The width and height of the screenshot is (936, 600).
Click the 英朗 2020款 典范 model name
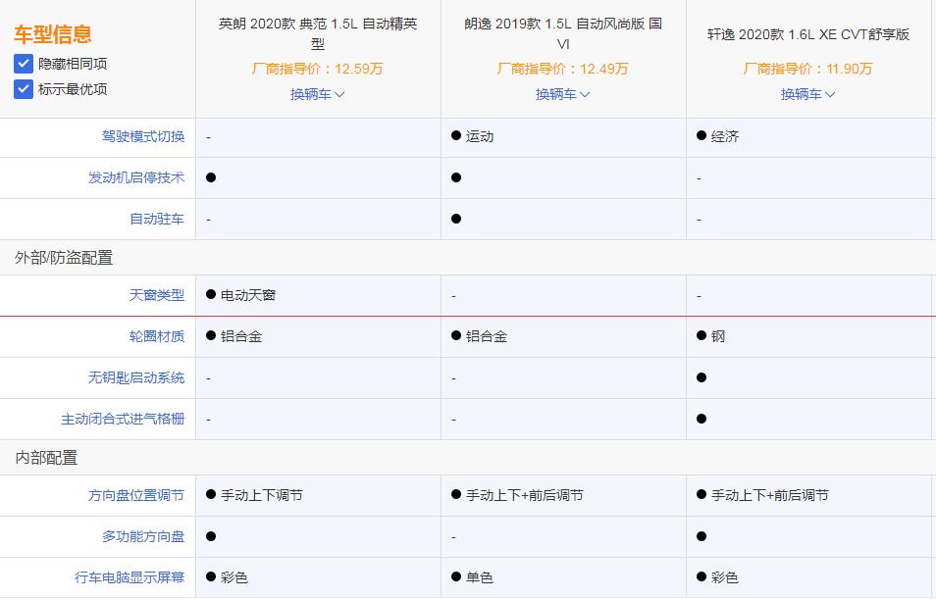tap(316, 25)
